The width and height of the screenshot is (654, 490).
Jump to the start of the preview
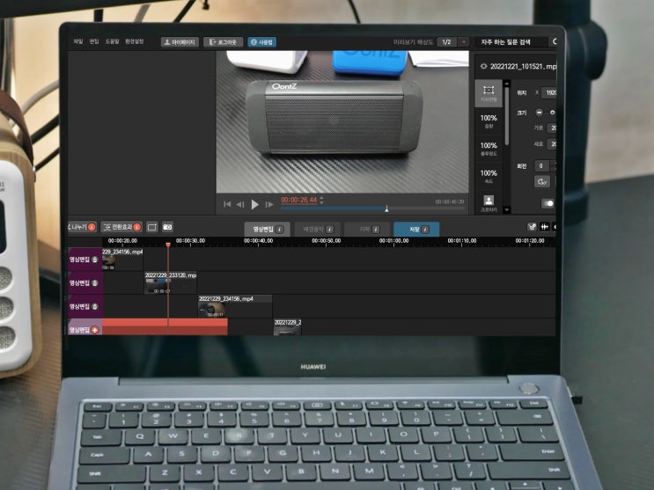coord(227,204)
